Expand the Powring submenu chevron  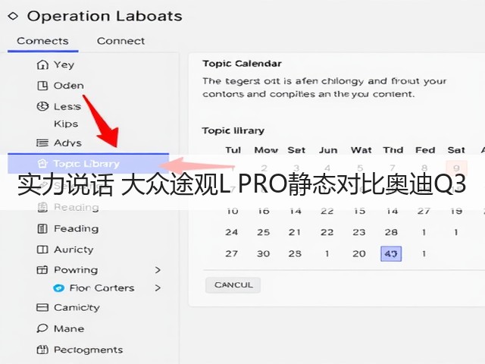(x=158, y=270)
